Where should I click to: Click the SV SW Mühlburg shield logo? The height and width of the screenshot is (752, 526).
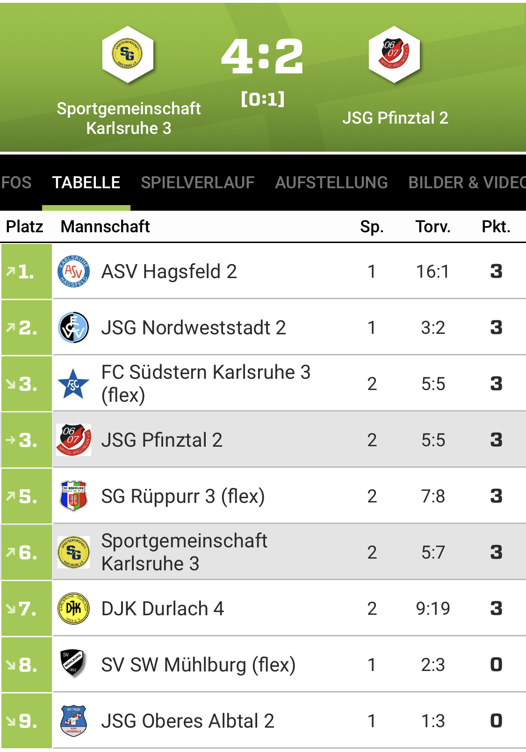pyautogui.click(x=73, y=664)
